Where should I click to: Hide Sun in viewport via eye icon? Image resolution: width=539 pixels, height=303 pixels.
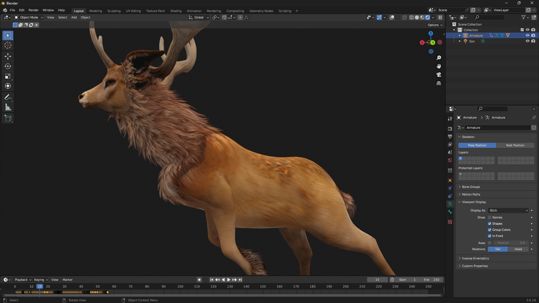click(527, 41)
